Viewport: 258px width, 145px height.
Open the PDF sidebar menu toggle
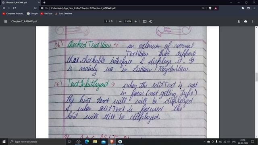(6, 21)
